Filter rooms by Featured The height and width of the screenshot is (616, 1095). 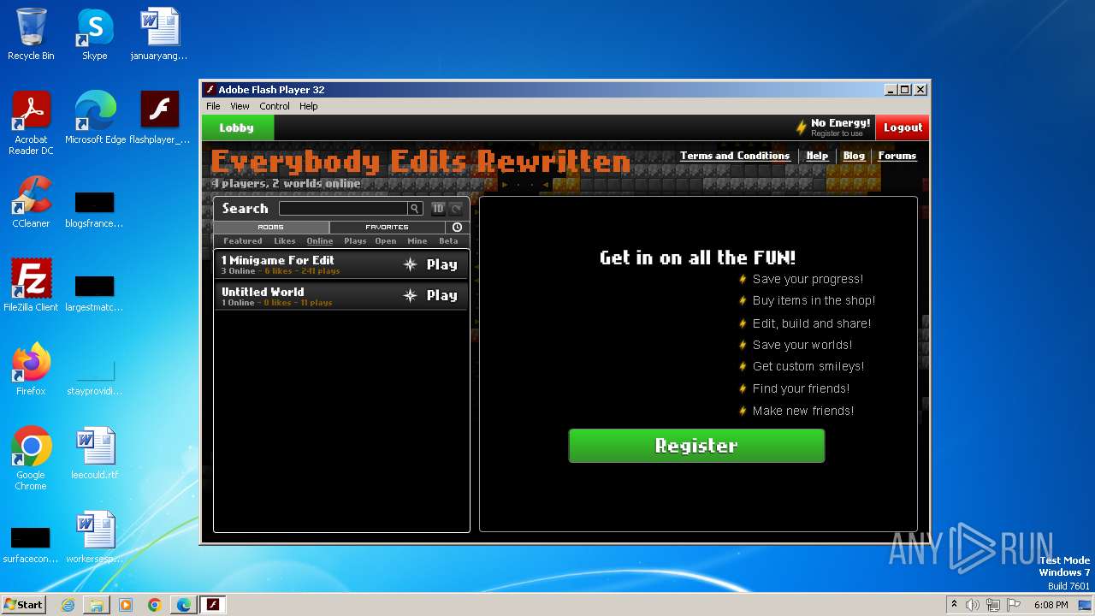[x=243, y=241]
